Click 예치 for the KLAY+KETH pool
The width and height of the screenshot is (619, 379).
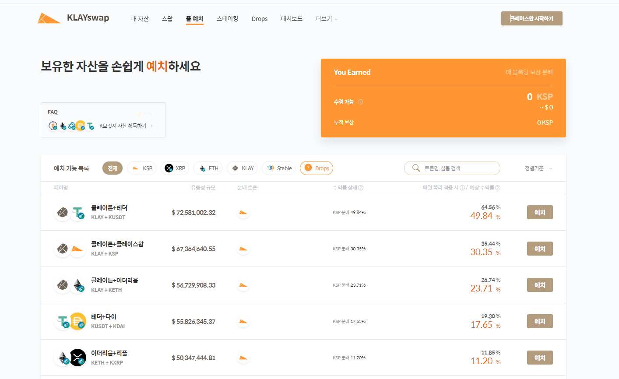click(540, 285)
